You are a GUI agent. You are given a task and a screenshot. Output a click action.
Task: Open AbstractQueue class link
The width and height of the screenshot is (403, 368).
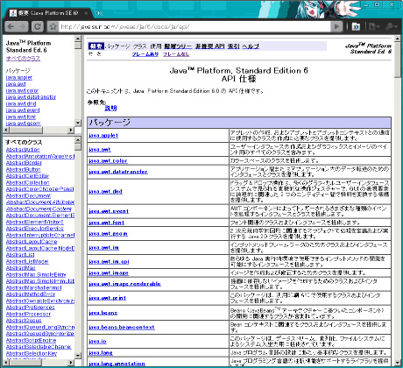(24, 321)
